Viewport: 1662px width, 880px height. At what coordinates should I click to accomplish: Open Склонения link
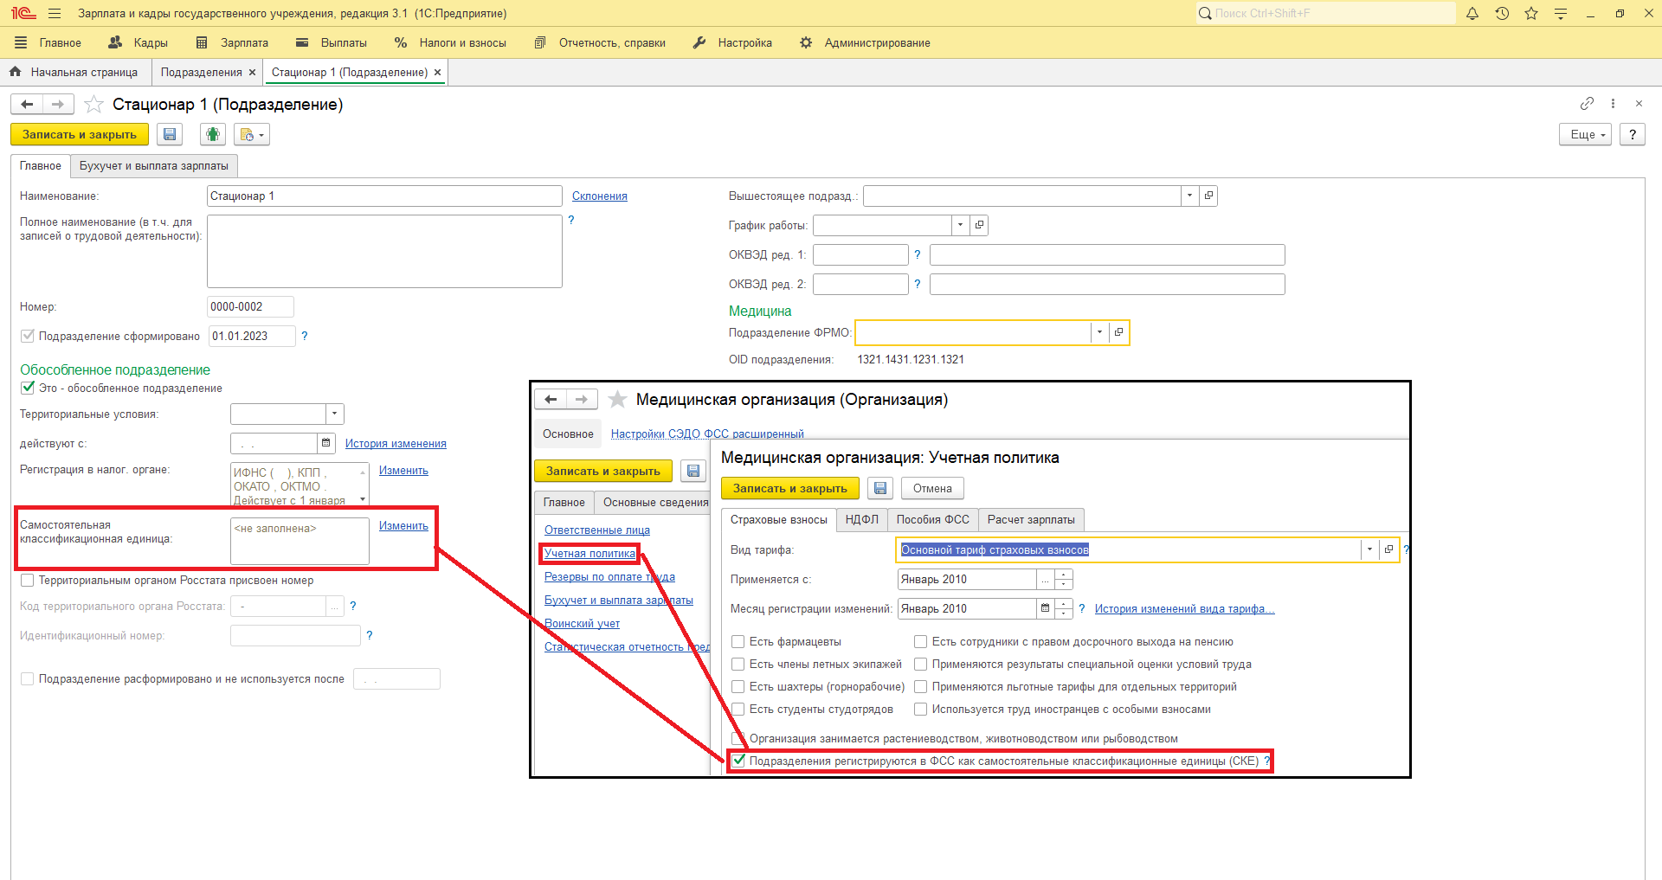(600, 196)
